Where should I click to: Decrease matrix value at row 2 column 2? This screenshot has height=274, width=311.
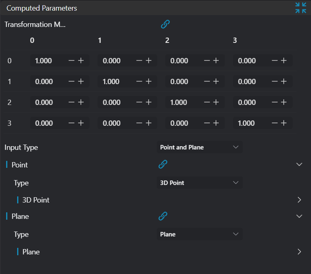(x=207, y=102)
